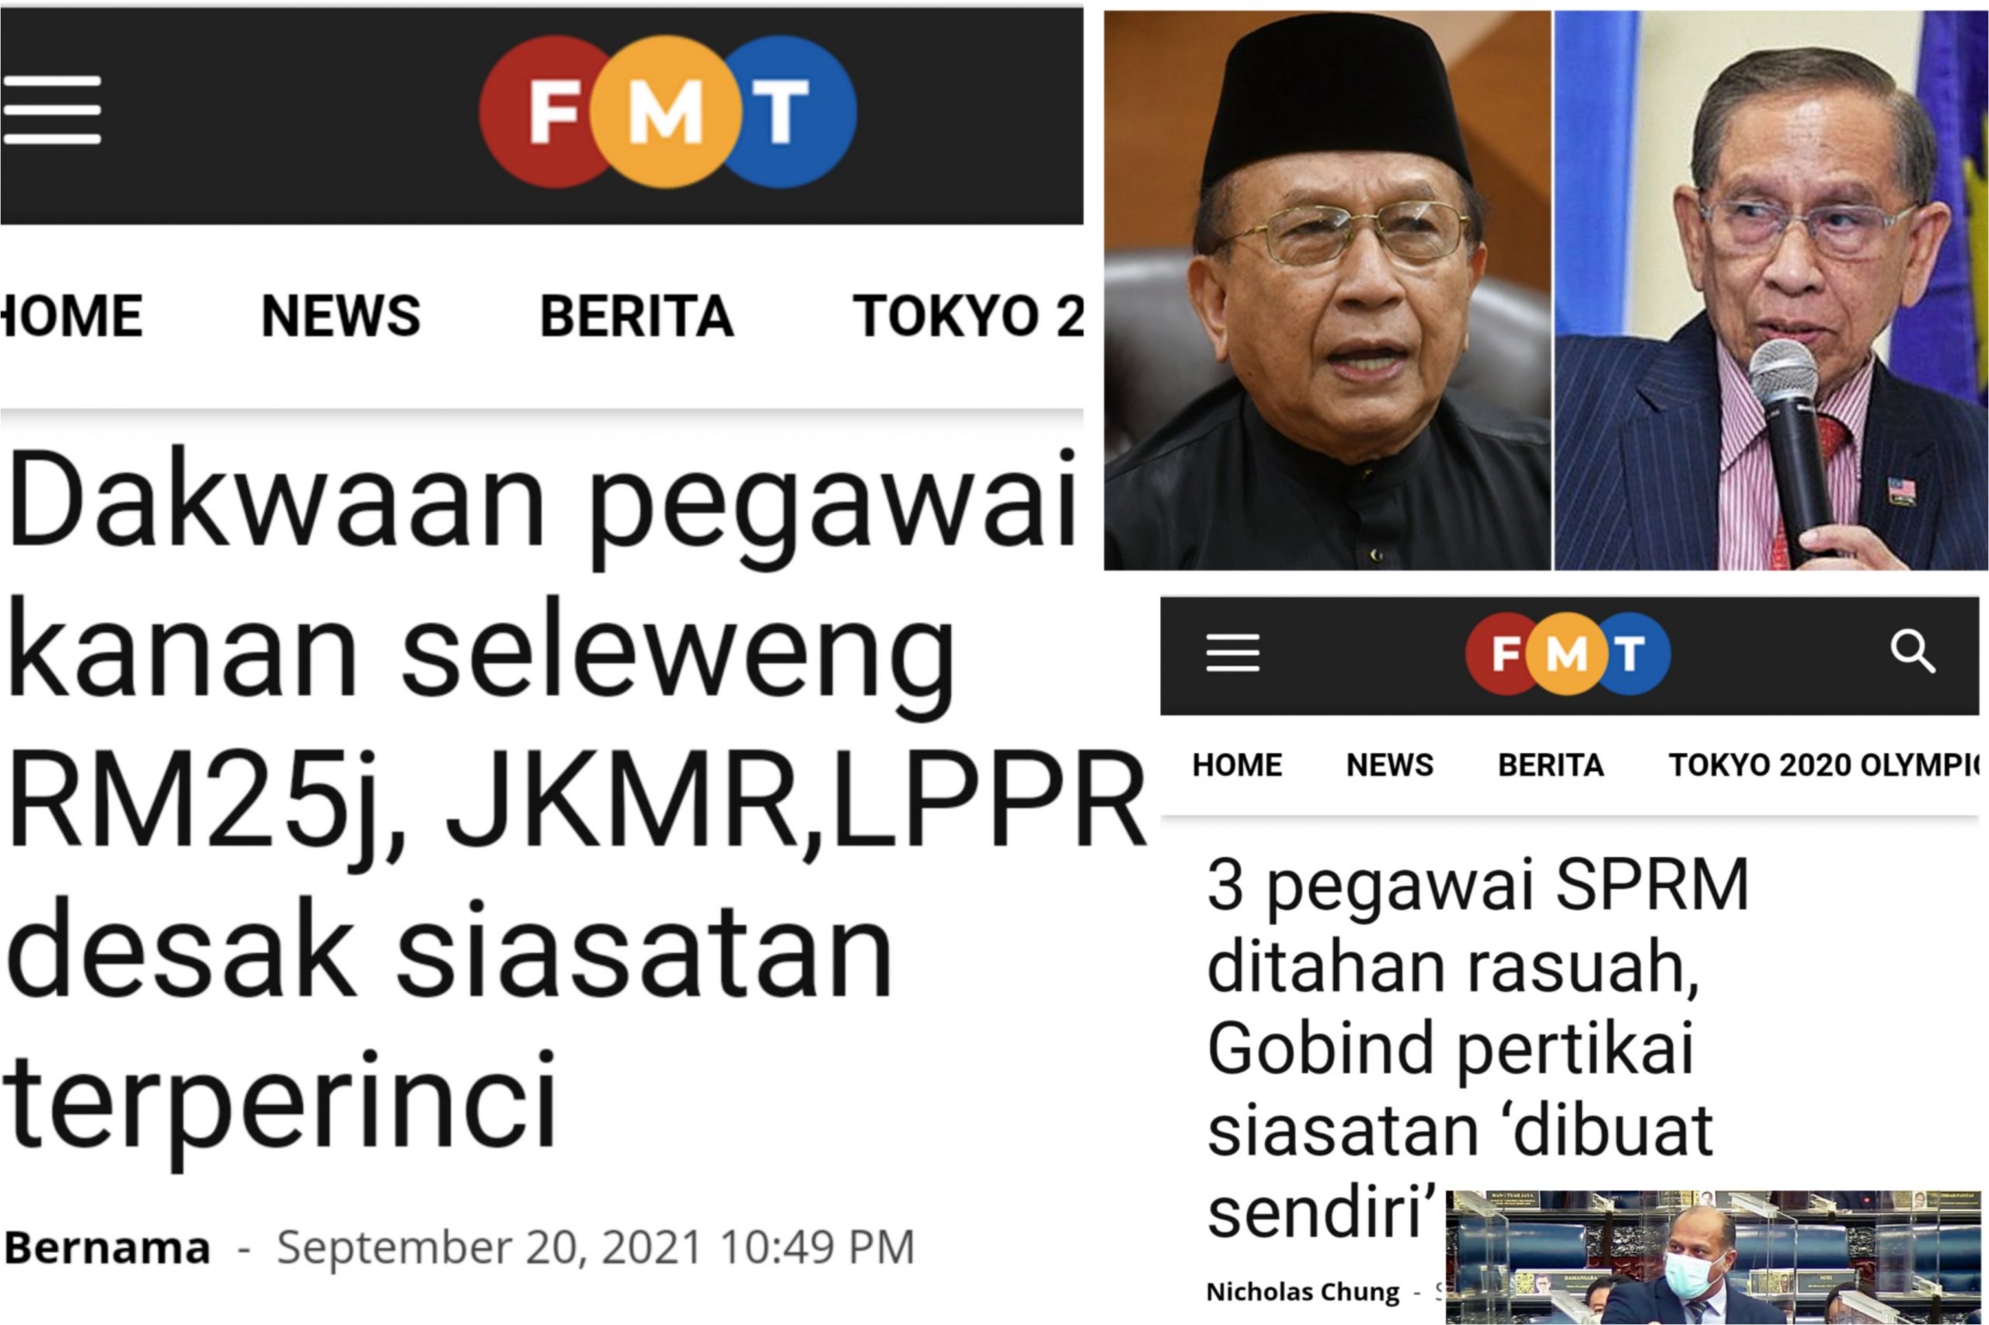Click the Nicholas Chung author link
Viewport: 1989px width, 1325px height.
[1301, 1291]
